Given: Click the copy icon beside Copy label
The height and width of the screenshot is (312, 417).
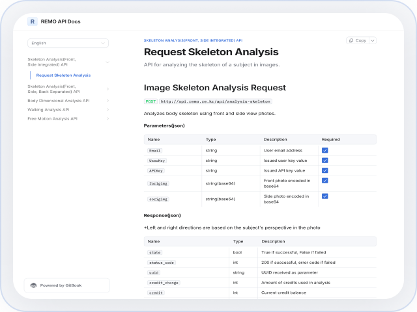Looking at the screenshot, I should pos(351,40).
